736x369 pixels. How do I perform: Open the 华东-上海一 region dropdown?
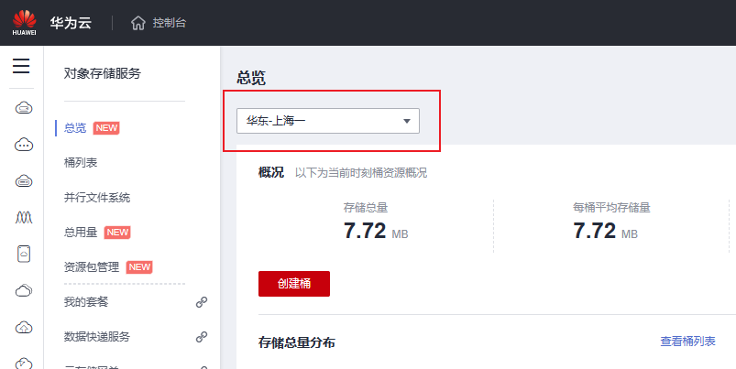coord(327,121)
